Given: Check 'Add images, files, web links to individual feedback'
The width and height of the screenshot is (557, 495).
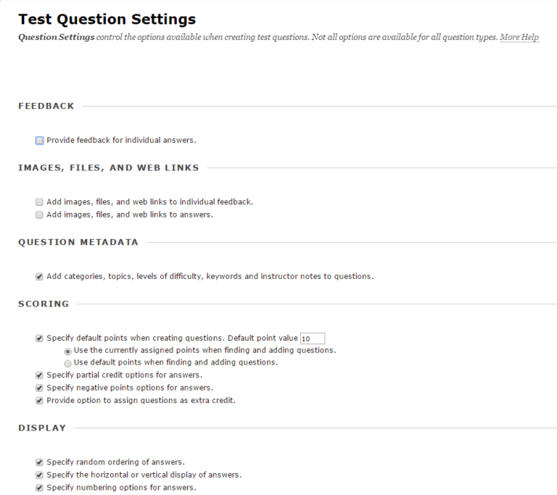Looking at the screenshot, I should [39, 202].
